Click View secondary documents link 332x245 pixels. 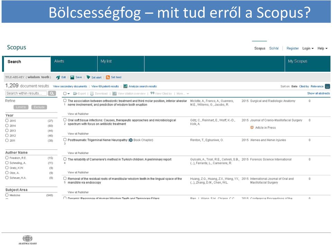pyautogui.click(x=70, y=86)
